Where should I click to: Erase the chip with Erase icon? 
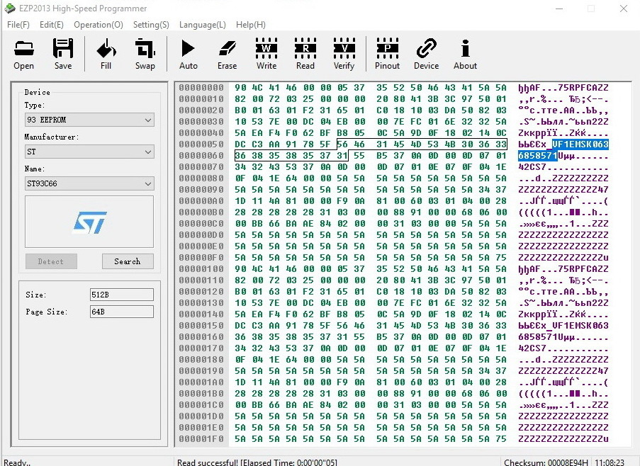(227, 54)
